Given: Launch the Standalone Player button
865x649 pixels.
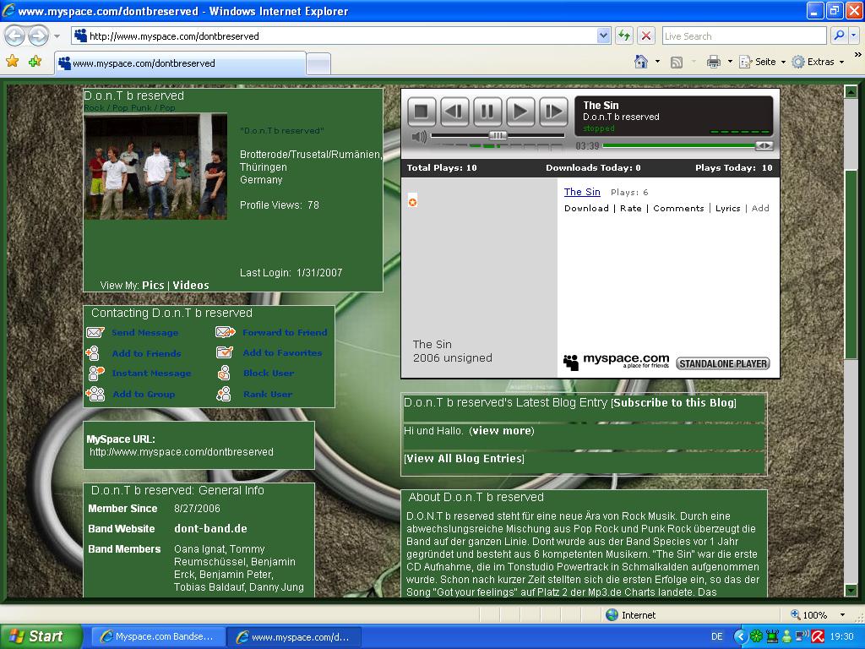Looking at the screenshot, I should [x=723, y=363].
